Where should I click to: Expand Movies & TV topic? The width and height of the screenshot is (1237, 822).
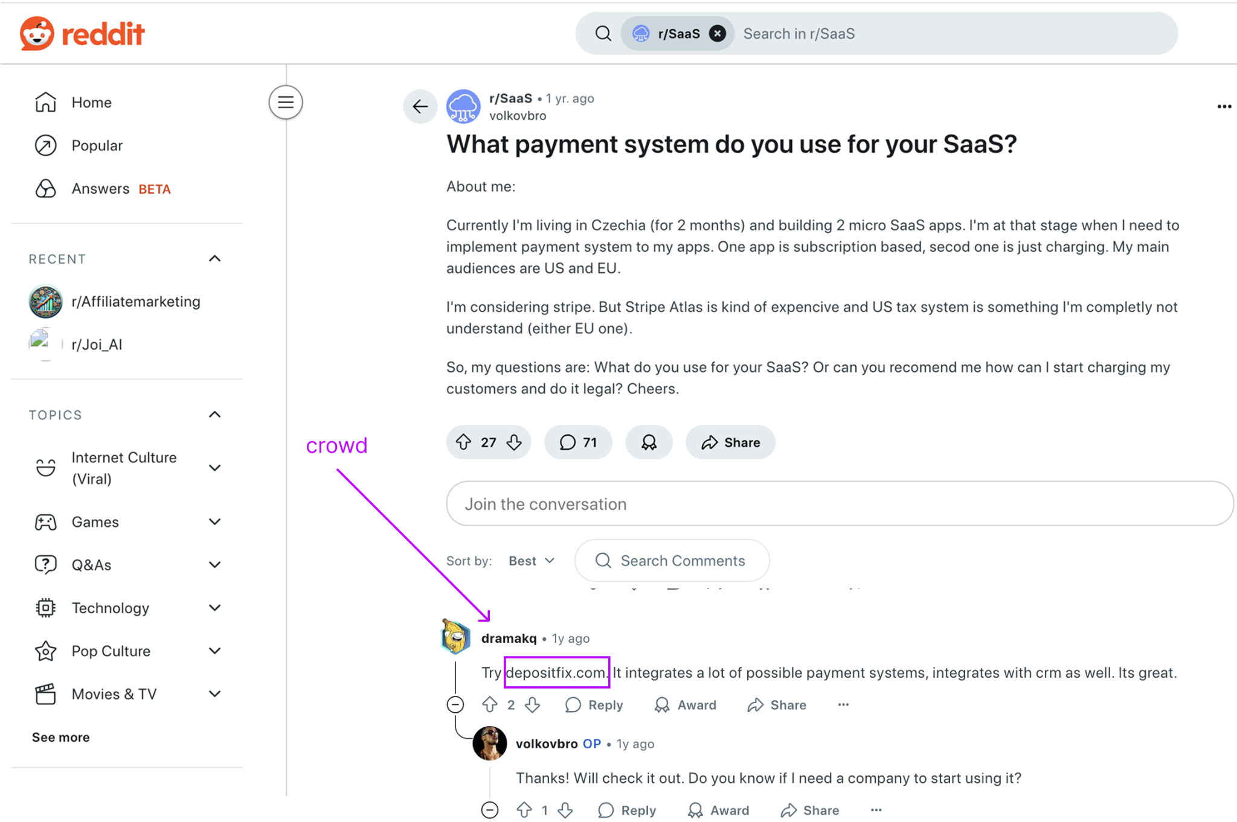pyautogui.click(x=214, y=694)
